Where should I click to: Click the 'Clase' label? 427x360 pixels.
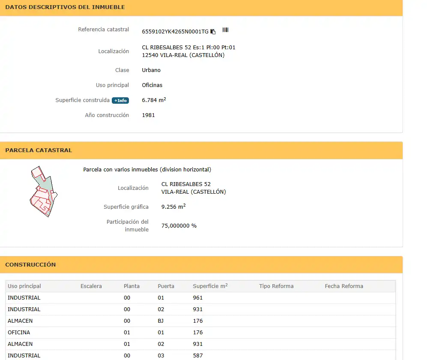tap(122, 70)
